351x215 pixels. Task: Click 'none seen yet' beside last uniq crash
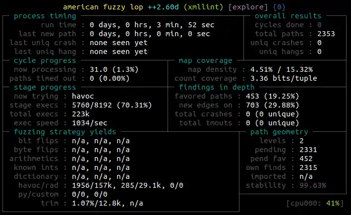point(118,43)
